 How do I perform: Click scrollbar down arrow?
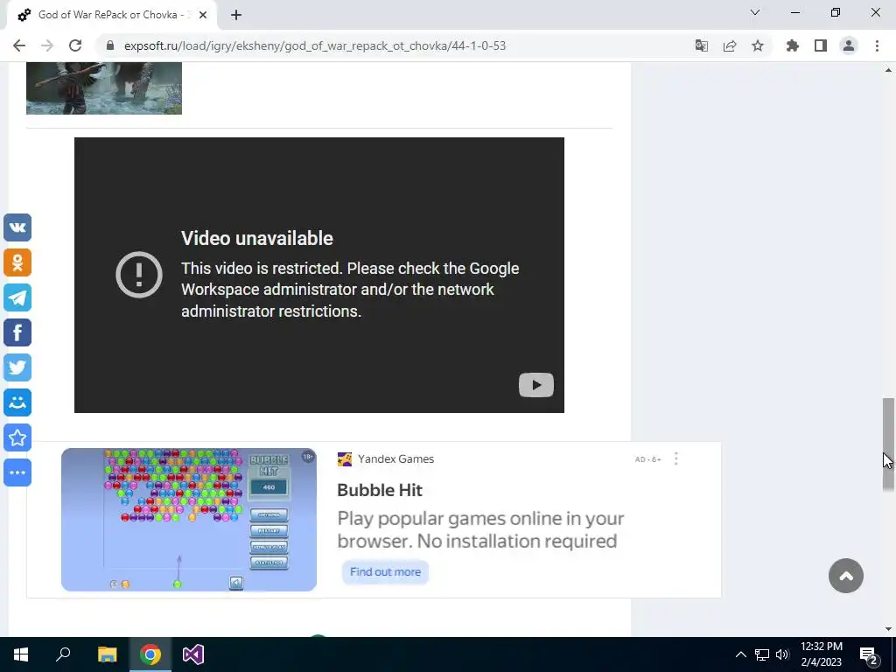(888, 629)
